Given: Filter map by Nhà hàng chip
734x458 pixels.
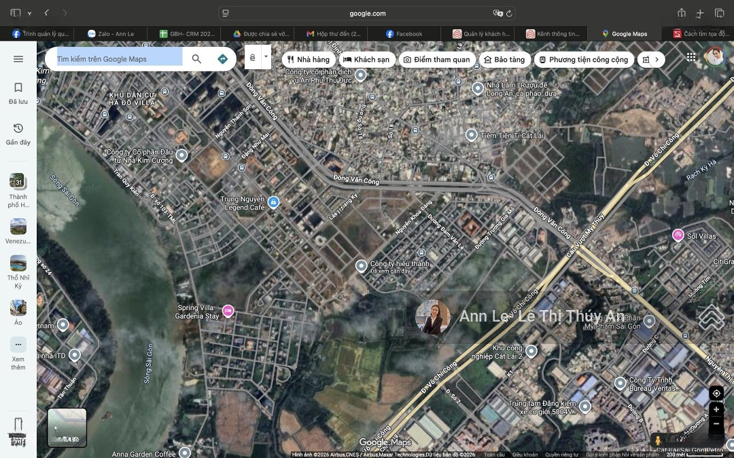Looking at the screenshot, I should [x=309, y=60].
